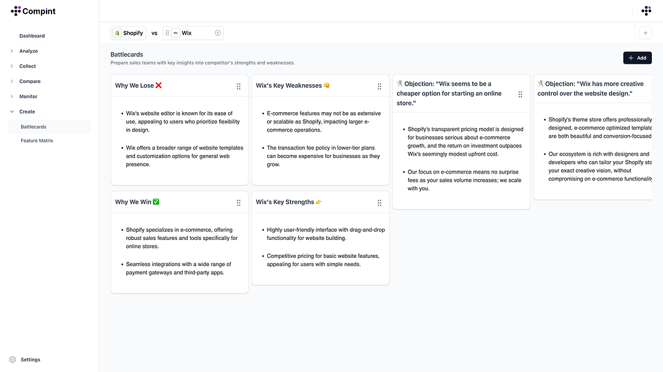Click bullet about Shopify's transparent pricing model
Screen dimensions: 663x372
click(465, 142)
